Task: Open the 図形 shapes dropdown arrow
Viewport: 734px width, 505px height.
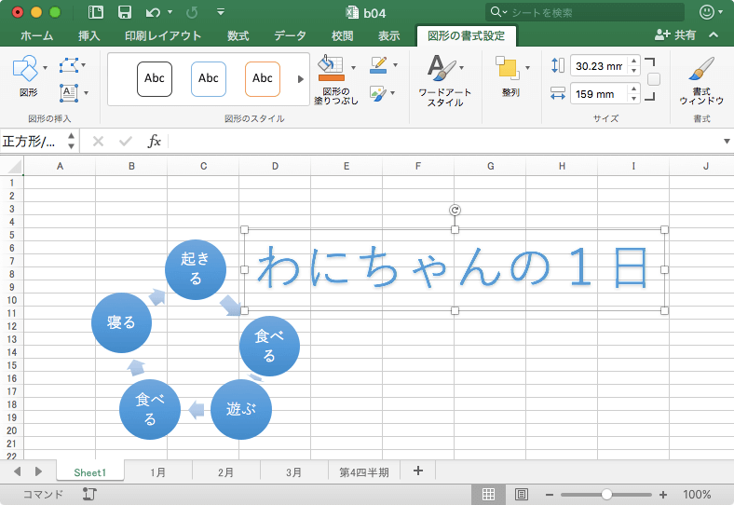Action: click(45, 68)
